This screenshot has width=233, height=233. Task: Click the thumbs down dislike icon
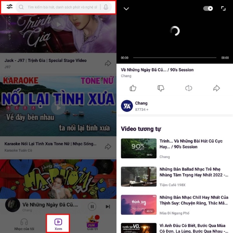[161, 88]
